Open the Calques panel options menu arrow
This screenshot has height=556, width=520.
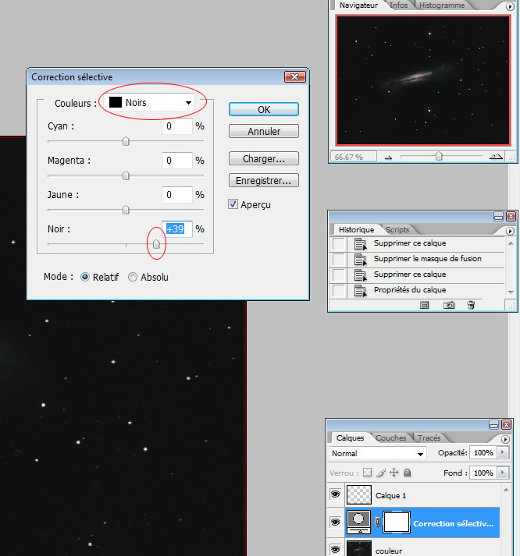click(x=504, y=439)
